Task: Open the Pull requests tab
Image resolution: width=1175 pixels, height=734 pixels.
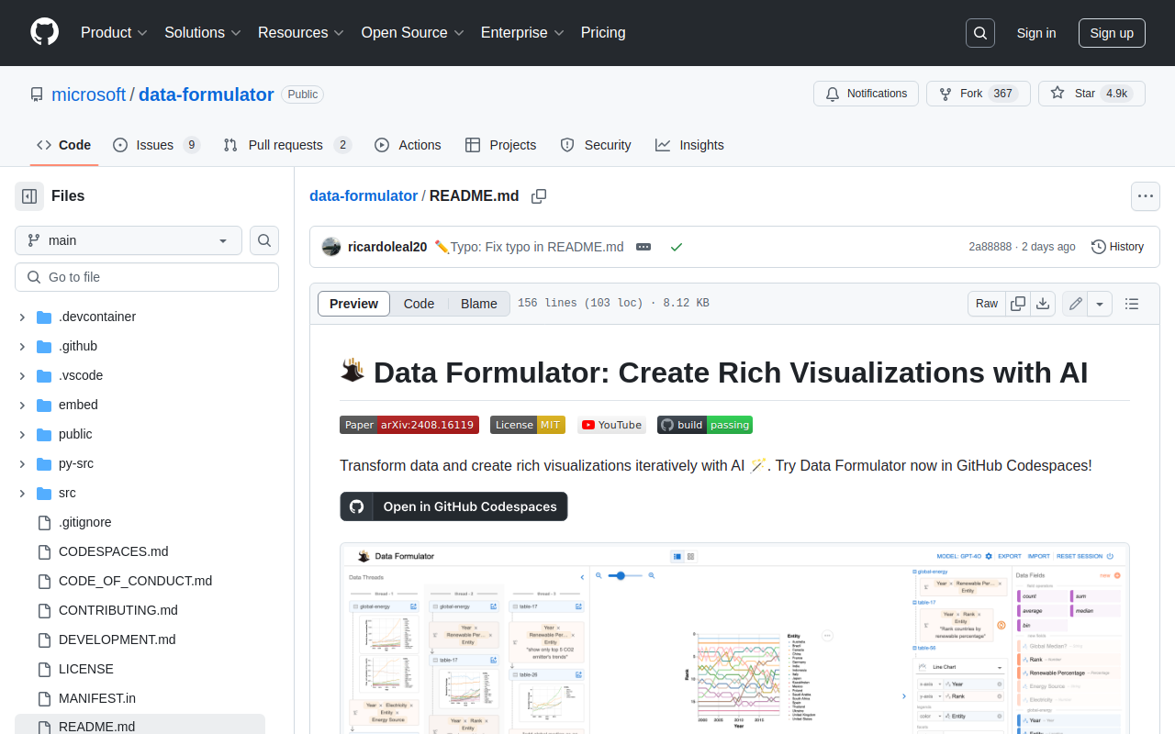Action: tap(286, 145)
